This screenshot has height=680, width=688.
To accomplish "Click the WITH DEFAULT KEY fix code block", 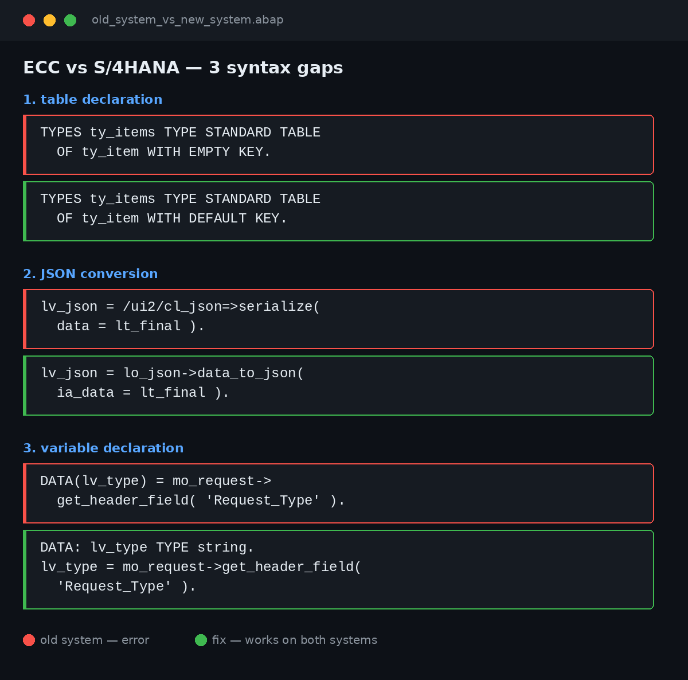I will [x=338, y=211].
